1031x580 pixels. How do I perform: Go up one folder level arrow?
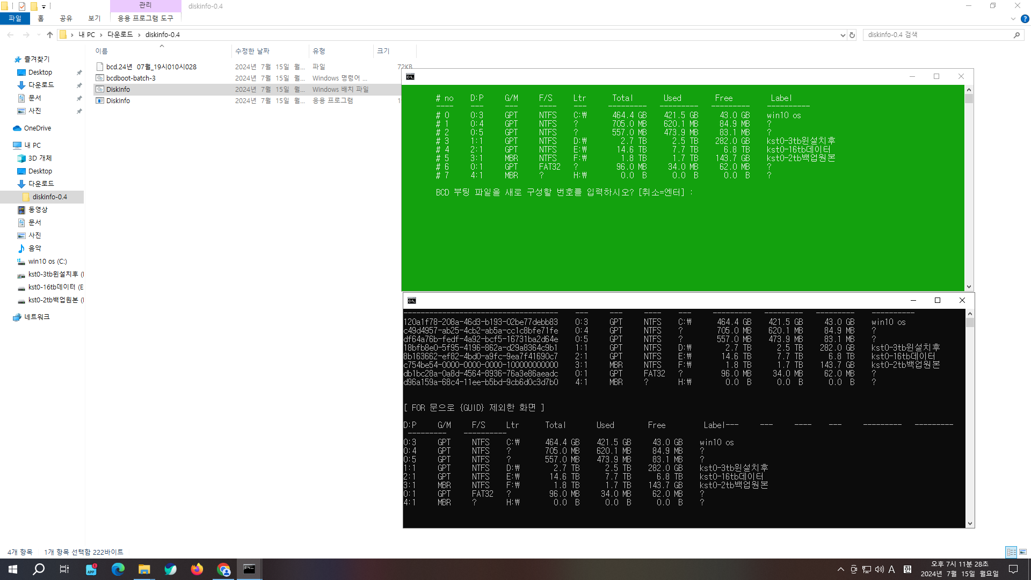pyautogui.click(x=50, y=35)
